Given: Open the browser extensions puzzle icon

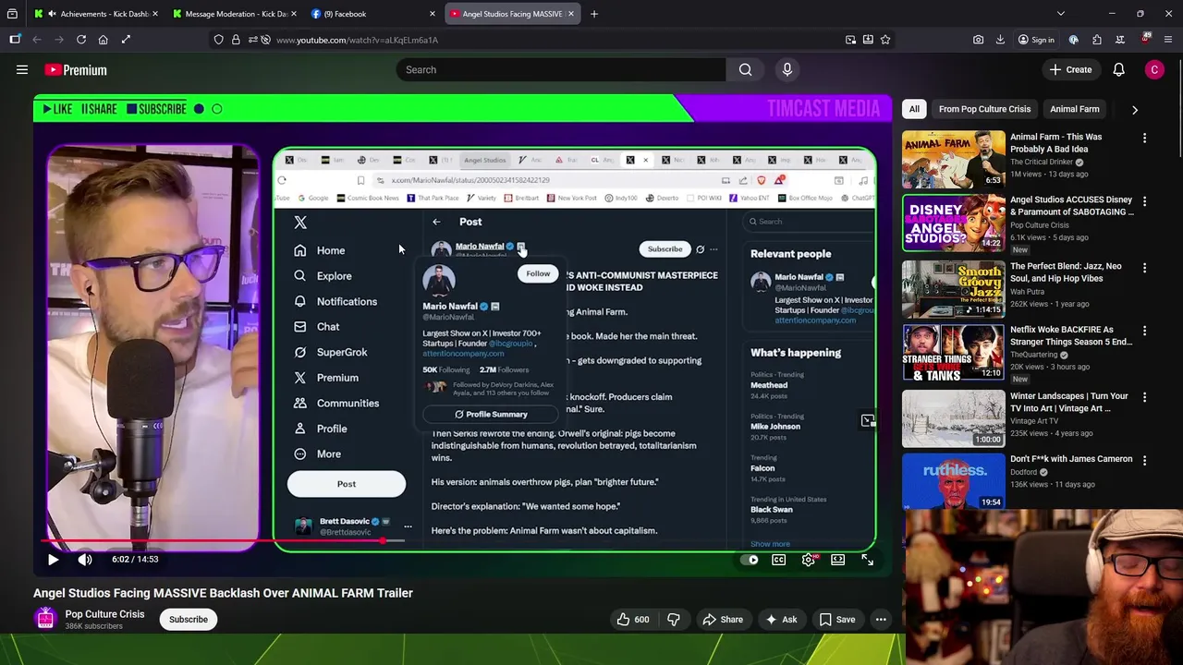Looking at the screenshot, I should coord(1097,40).
